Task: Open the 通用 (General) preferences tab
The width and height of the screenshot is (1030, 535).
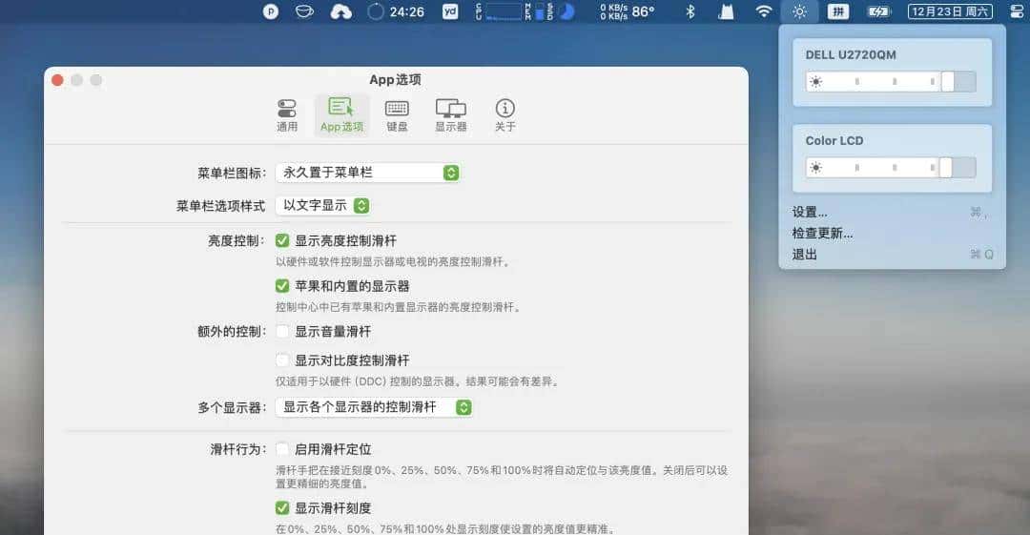Action: point(287,115)
